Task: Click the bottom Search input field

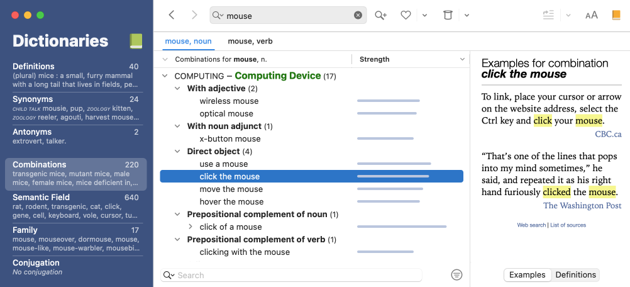Action: pyautogui.click(x=296, y=275)
